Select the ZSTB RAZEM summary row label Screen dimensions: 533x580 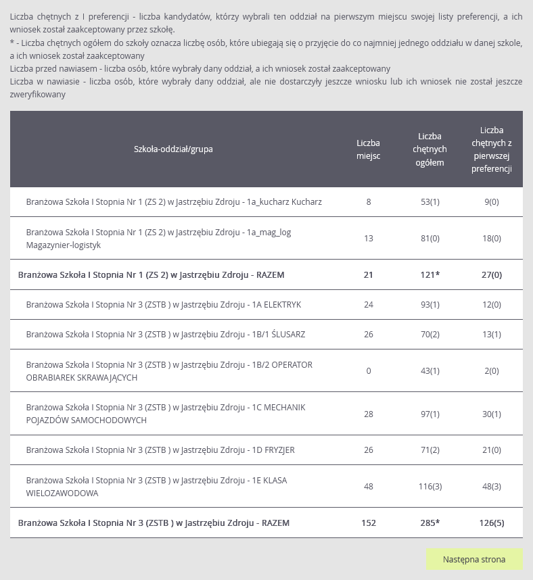(154, 523)
